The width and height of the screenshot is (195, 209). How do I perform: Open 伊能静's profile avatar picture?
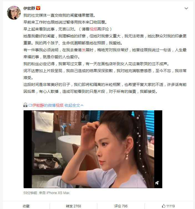click(x=14, y=13)
